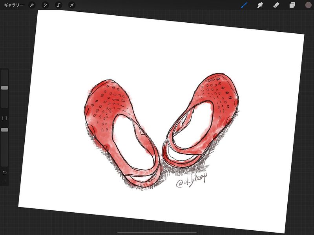This screenshot has width=314, height=235.
Task: Tap the square Modify button in sidebar
Action: coord(5,118)
